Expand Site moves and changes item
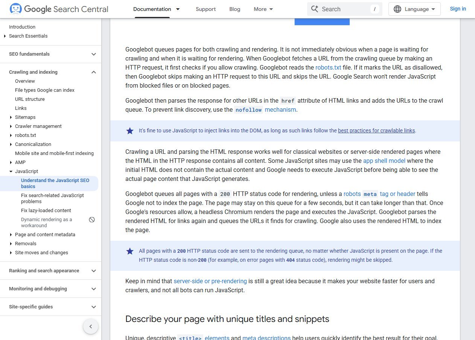The width and height of the screenshot is (475, 340). (11, 253)
